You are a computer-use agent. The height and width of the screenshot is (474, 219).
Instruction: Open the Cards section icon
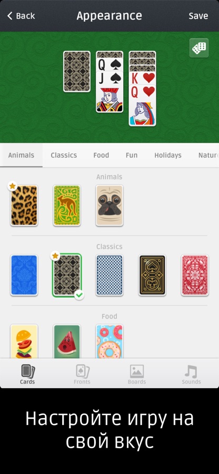[27, 371]
